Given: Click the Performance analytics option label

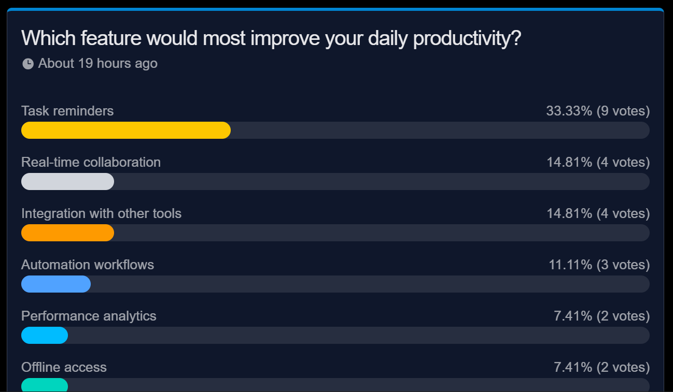Looking at the screenshot, I should tap(89, 315).
